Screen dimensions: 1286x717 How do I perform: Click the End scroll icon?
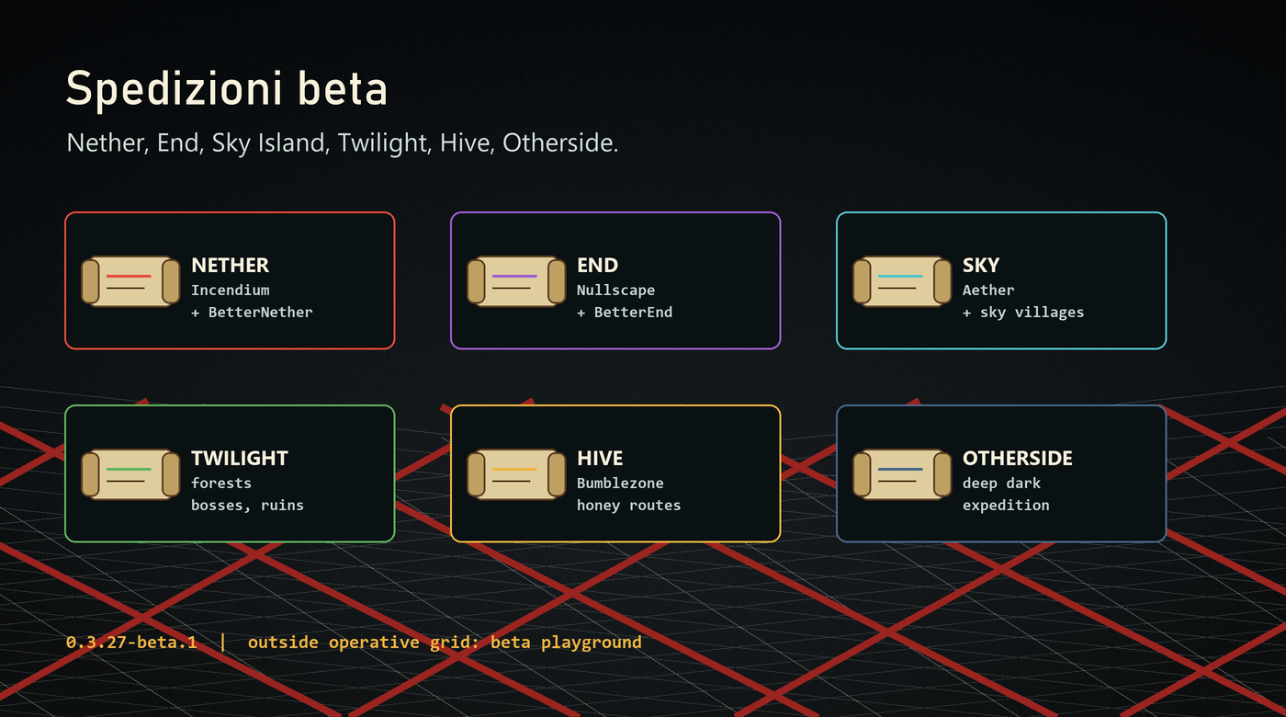(x=516, y=281)
